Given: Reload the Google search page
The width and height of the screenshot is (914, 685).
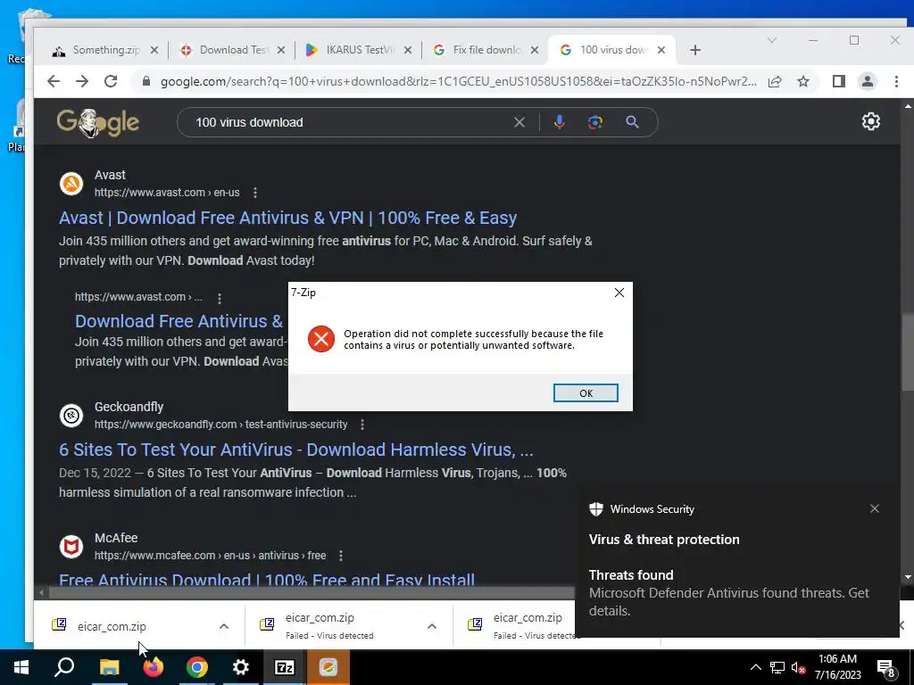Looking at the screenshot, I should pos(111,81).
